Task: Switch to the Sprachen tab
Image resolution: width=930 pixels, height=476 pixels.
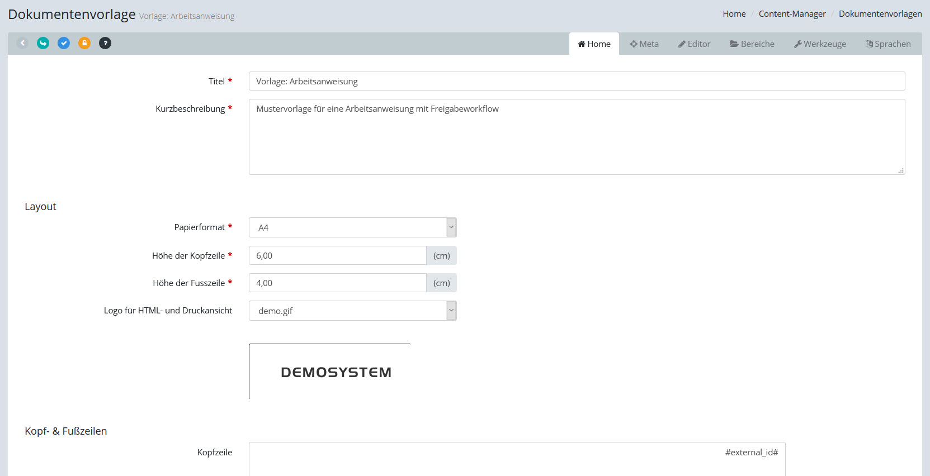Action: 888,44
